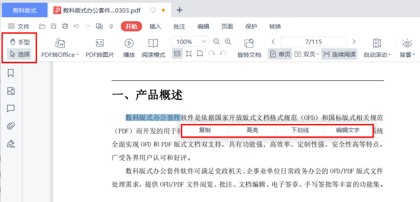Click 复制 in the popup toolbar

tap(205, 130)
